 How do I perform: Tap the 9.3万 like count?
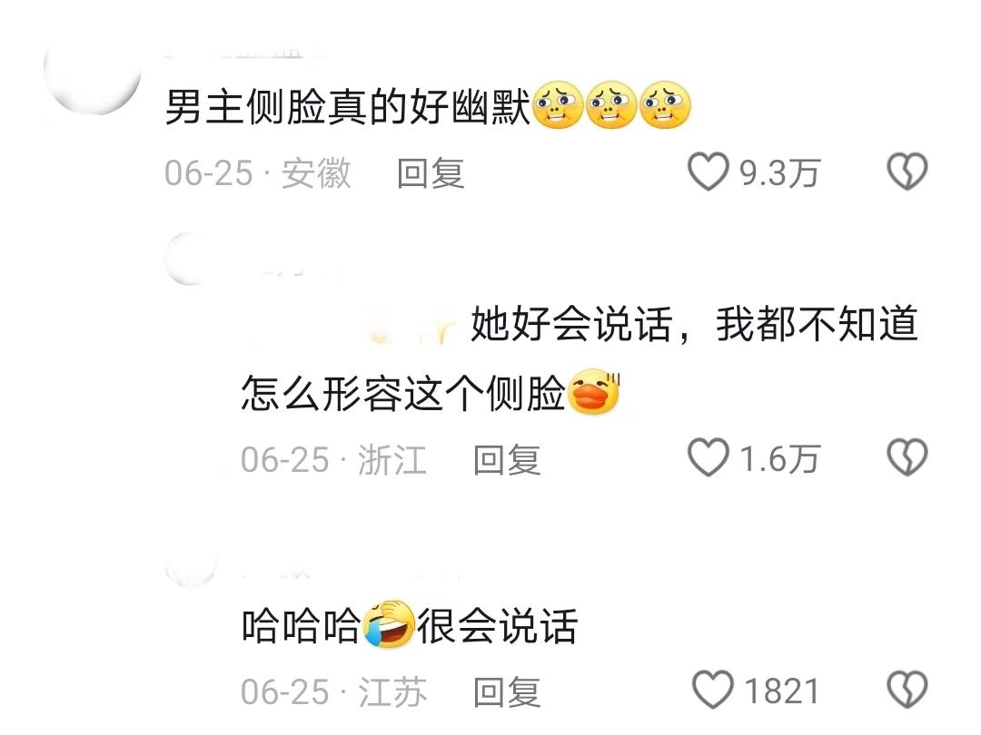coord(779,173)
